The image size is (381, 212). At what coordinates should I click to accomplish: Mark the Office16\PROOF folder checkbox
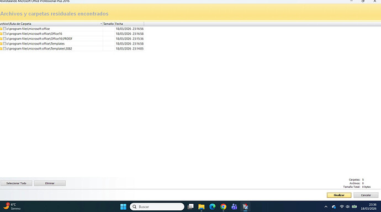[x=4, y=39]
